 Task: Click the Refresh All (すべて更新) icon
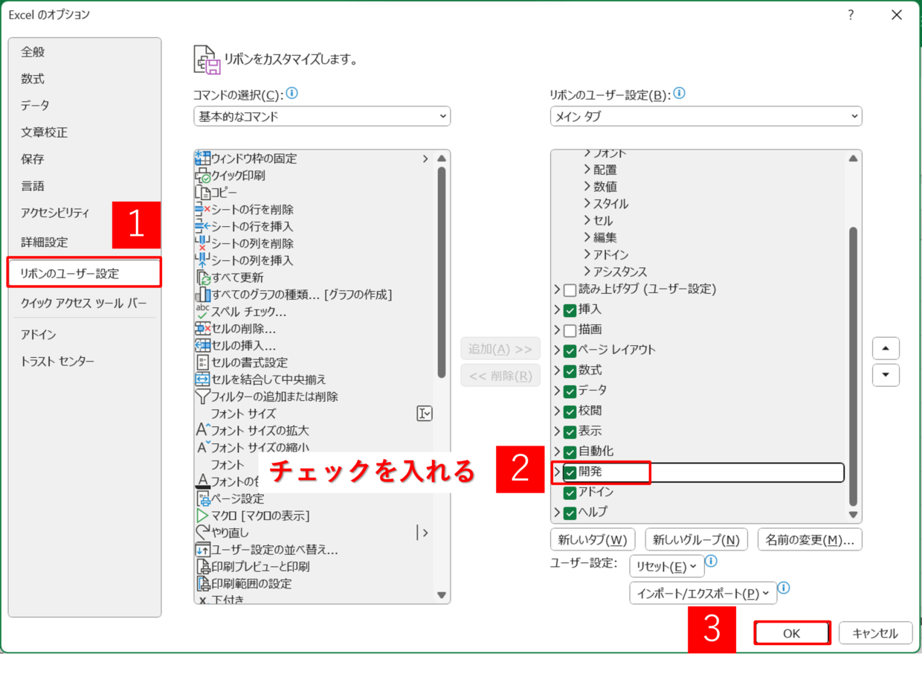click(202, 277)
